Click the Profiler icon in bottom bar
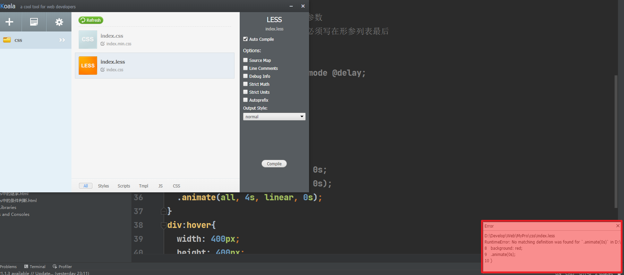624x275 pixels. tap(55, 266)
